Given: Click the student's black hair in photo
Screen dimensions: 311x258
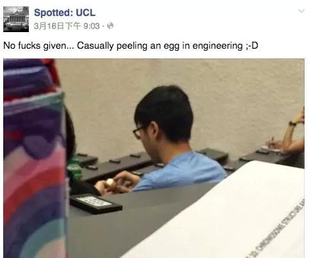Looking at the screenshot, I should click(x=165, y=111).
